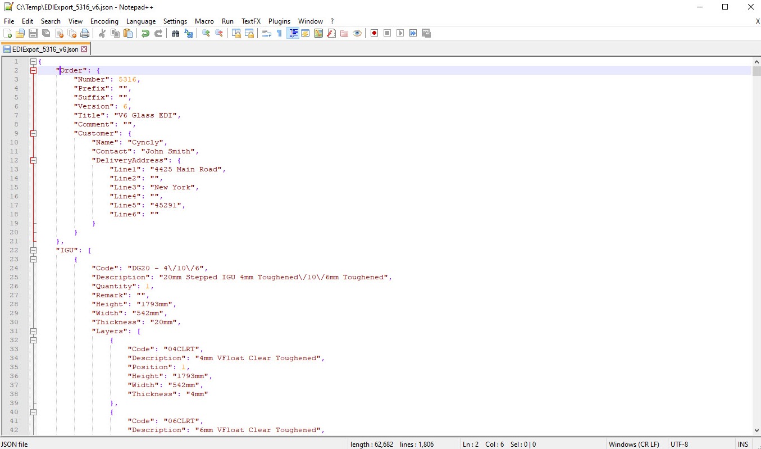Click the macro Playback icon
Screen dimensions: 761x449
(x=400, y=34)
